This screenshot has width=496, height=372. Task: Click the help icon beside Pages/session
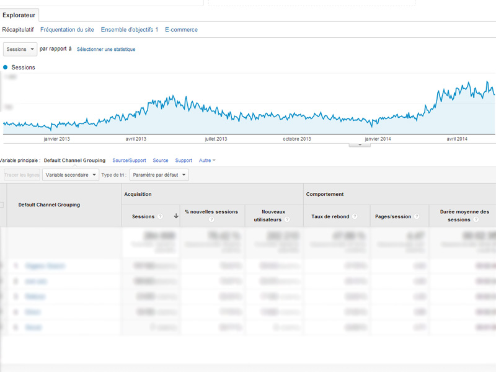pos(417,216)
